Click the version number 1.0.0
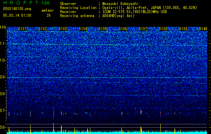The width and height of the screenshot is (211, 134). [x=46, y=3]
